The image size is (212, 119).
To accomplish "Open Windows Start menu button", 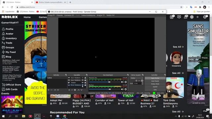I will tap(3, 116).
